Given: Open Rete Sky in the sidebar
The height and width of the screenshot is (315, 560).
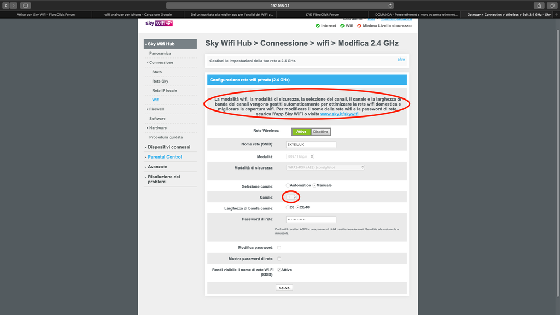Looking at the screenshot, I should tap(160, 81).
